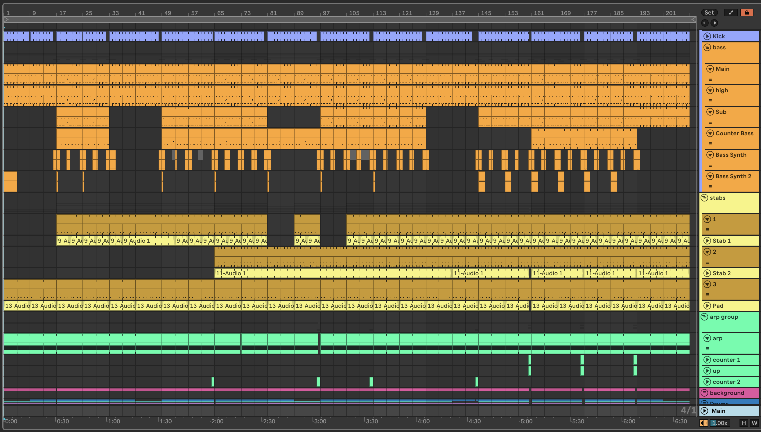Image resolution: width=761 pixels, height=432 pixels.
Task: Collapse the bass group track
Action: pos(707,48)
